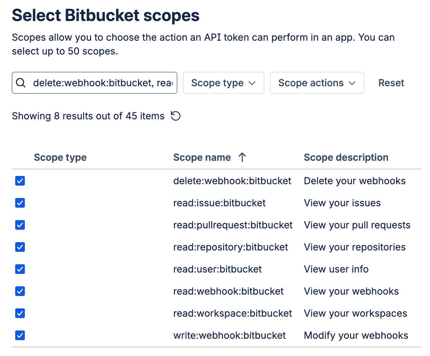Uncheck the delete:webhook:bitbucket checkbox

[x=20, y=181]
